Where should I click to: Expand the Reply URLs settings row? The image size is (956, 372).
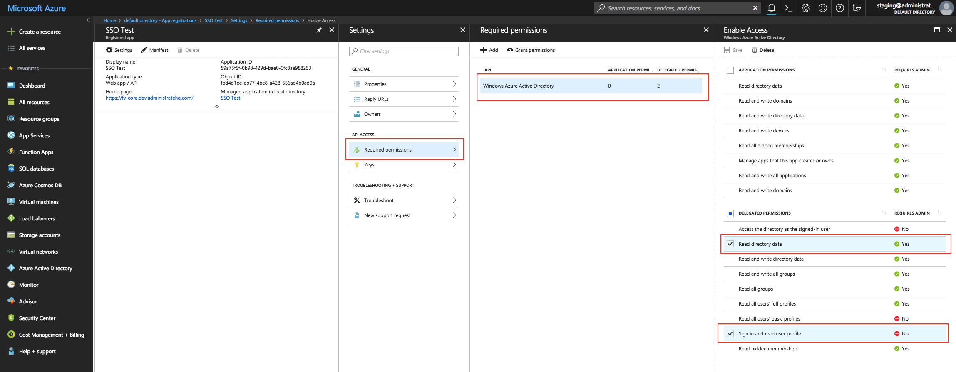(x=404, y=99)
